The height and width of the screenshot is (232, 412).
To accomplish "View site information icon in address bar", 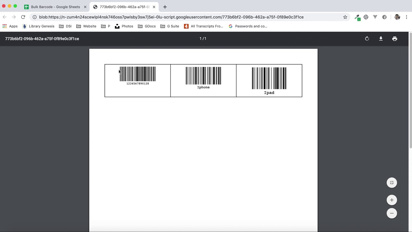I will [34, 17].
